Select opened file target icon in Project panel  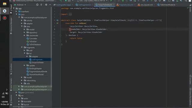37,5
